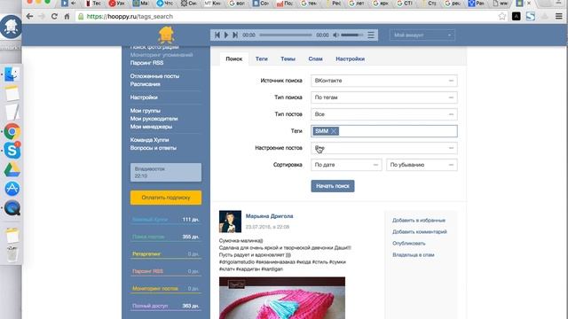Open 'Отложенные посты' in the sidebar
Screen dimensions: 568x319
pyautogui.click(x=154, y=76)
